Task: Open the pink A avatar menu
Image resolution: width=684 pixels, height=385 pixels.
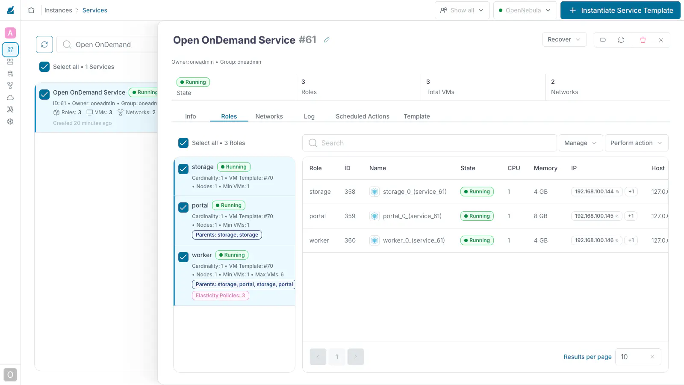Action: click(x=10, y=33)
